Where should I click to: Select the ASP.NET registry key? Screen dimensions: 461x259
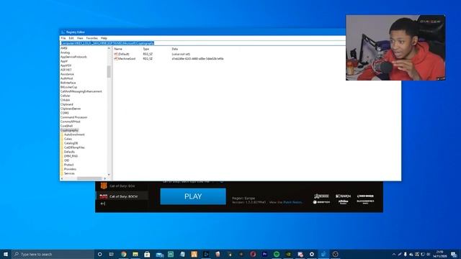coord(66,70)
